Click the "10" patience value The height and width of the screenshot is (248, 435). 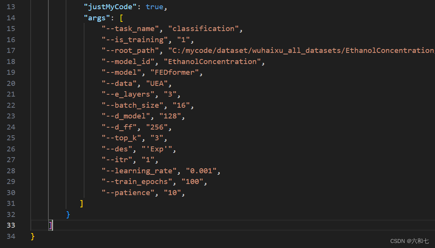172,193
